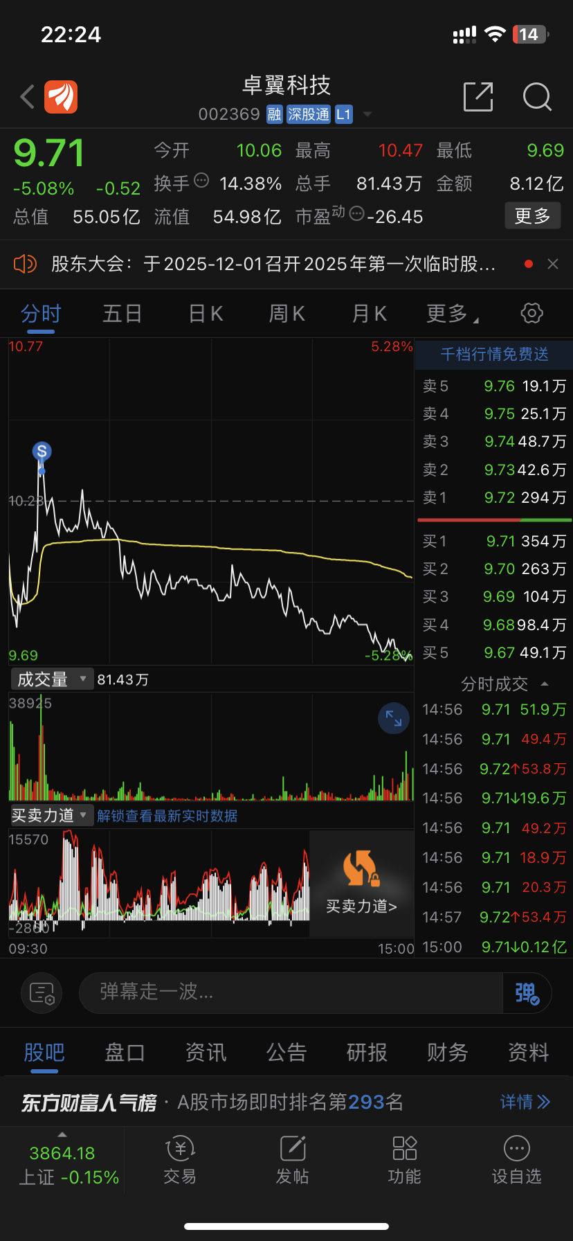Tap the 融 margin badge
The height and width of the screenshot is (1241, 573).
(275, 114)
